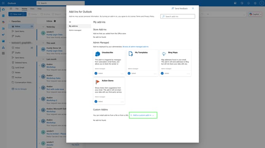This screenshot has width=265, height=148.
Task: Collapse the This week message group
Action: [x=43, y=43]
